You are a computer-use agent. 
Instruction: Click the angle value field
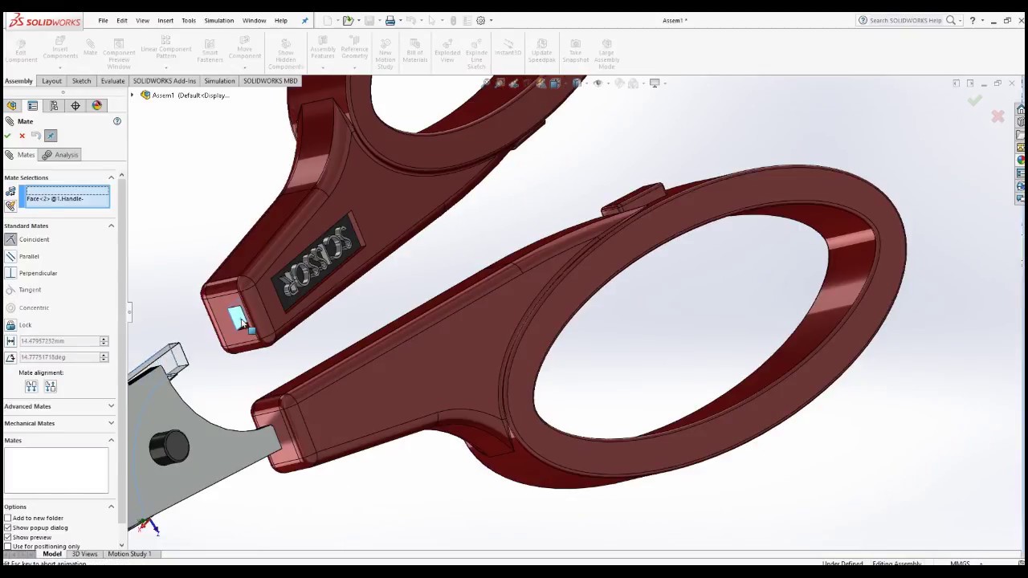59,357
